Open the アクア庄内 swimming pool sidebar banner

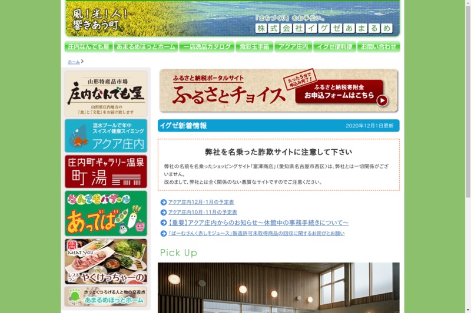point(106,136)
